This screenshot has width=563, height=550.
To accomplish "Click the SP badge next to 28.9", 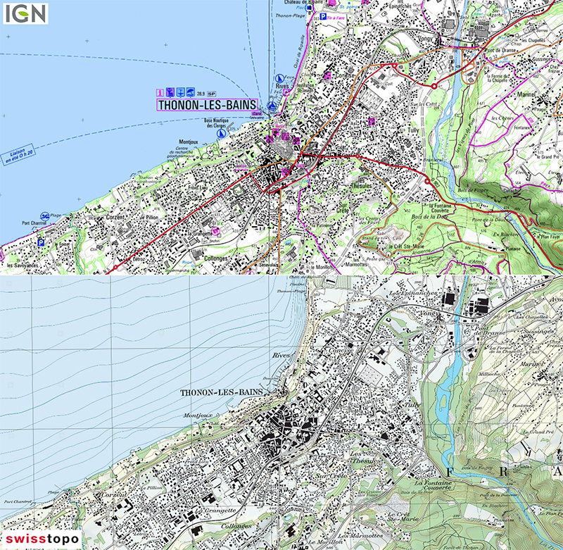I will [x=210, y=93].
